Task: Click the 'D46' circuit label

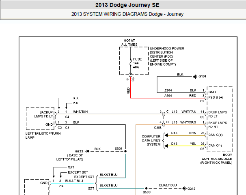Action: click(x=174, y=144)
